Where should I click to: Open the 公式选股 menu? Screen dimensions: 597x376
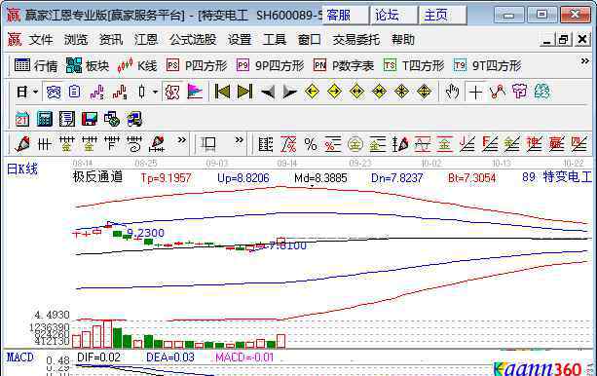click(x=193, y=40)
